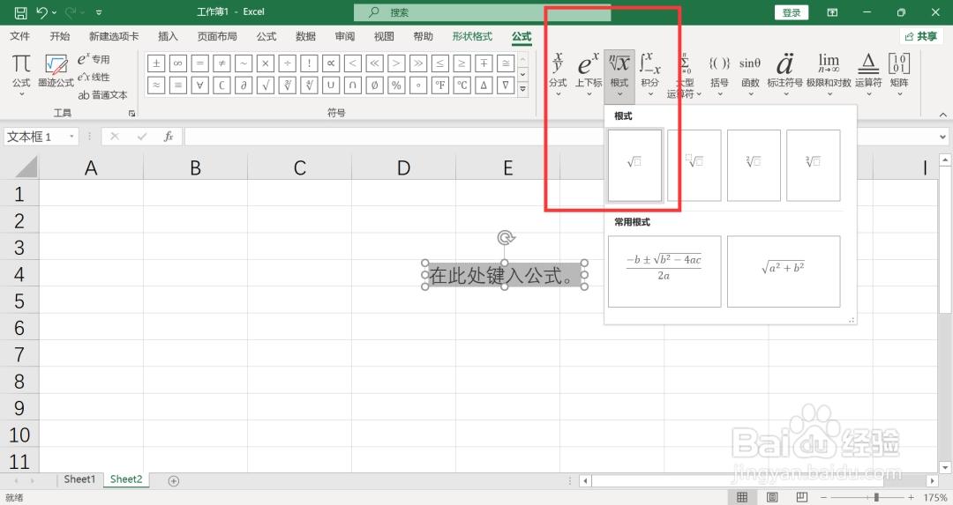Insert the union ∪ symbol
This screenshot has height=505, width=953.
[x=331, y=85]
